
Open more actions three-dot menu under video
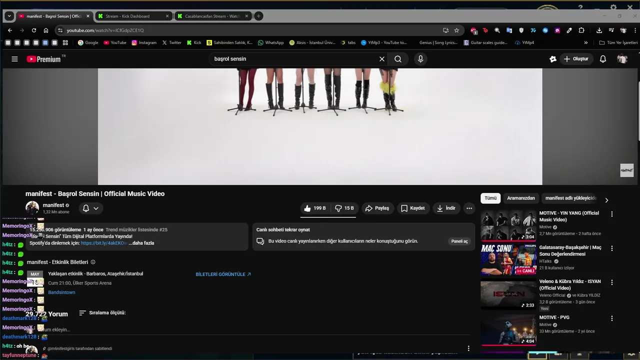(469, 208)
